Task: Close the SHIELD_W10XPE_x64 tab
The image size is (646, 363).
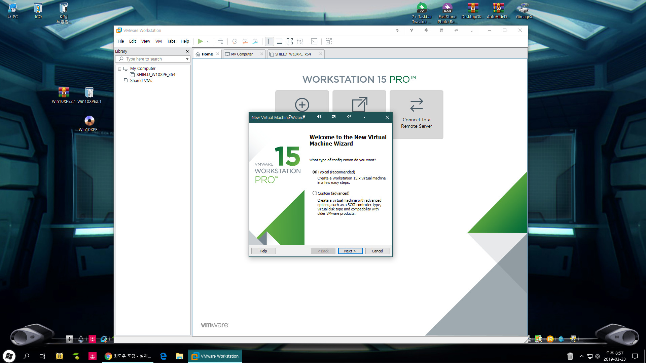Action: [321, 54]
